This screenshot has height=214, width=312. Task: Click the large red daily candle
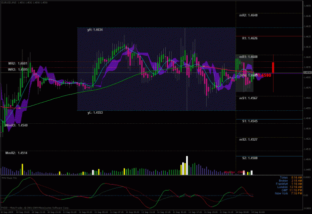click(x=273, y=68)
